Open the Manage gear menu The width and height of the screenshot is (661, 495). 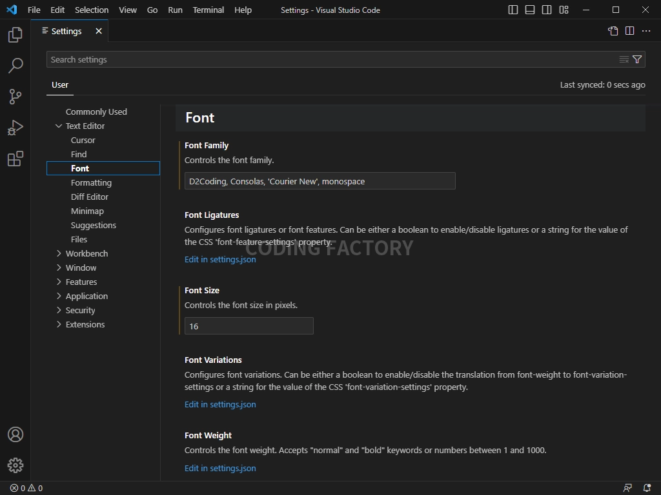15,465
